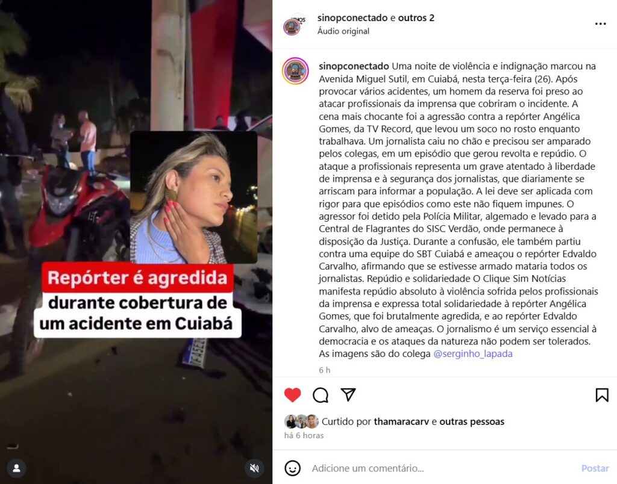Open Áudio original page

(x=343, y=31)
